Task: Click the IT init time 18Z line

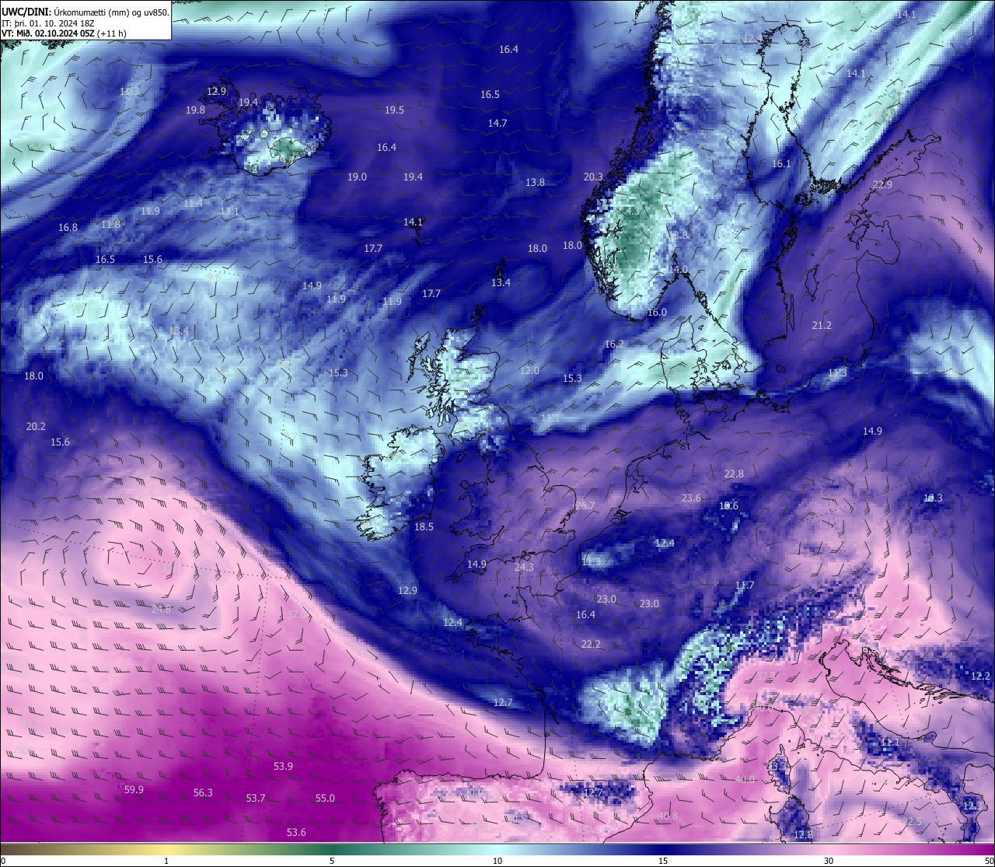Action: point(48,23)
